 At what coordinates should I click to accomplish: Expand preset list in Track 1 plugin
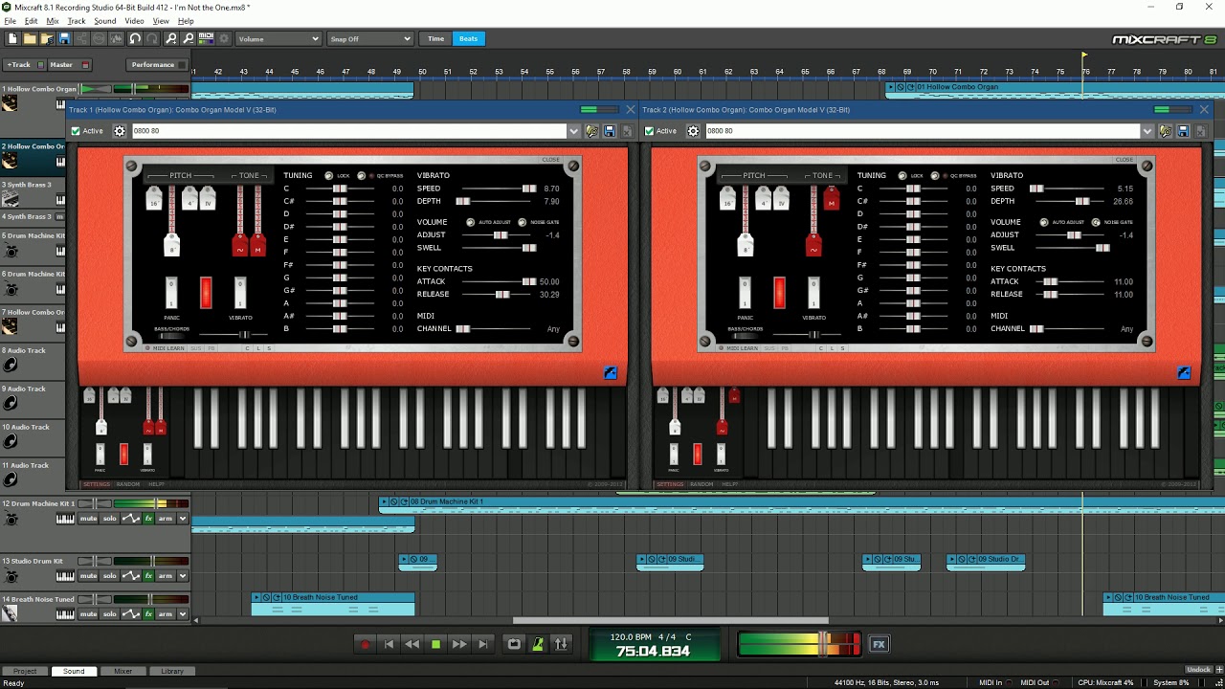pyautogui.click(x=574, y=131)
